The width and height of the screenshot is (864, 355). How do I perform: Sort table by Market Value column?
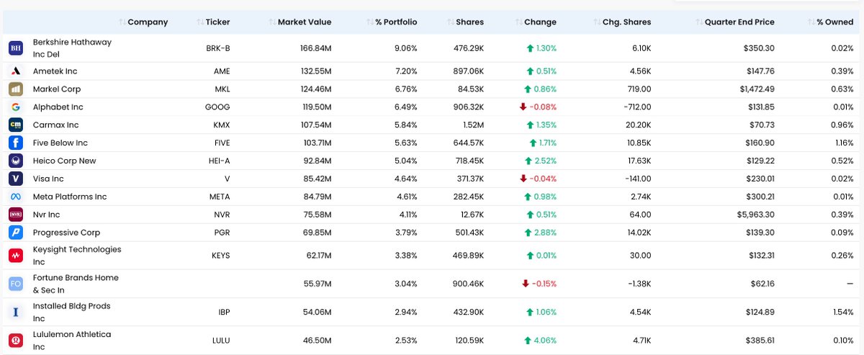(x=300, y=22)
